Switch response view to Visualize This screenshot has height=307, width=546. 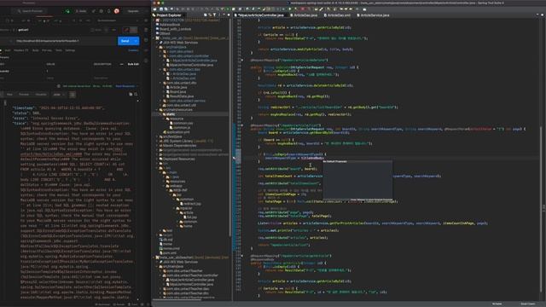(41, 95)
